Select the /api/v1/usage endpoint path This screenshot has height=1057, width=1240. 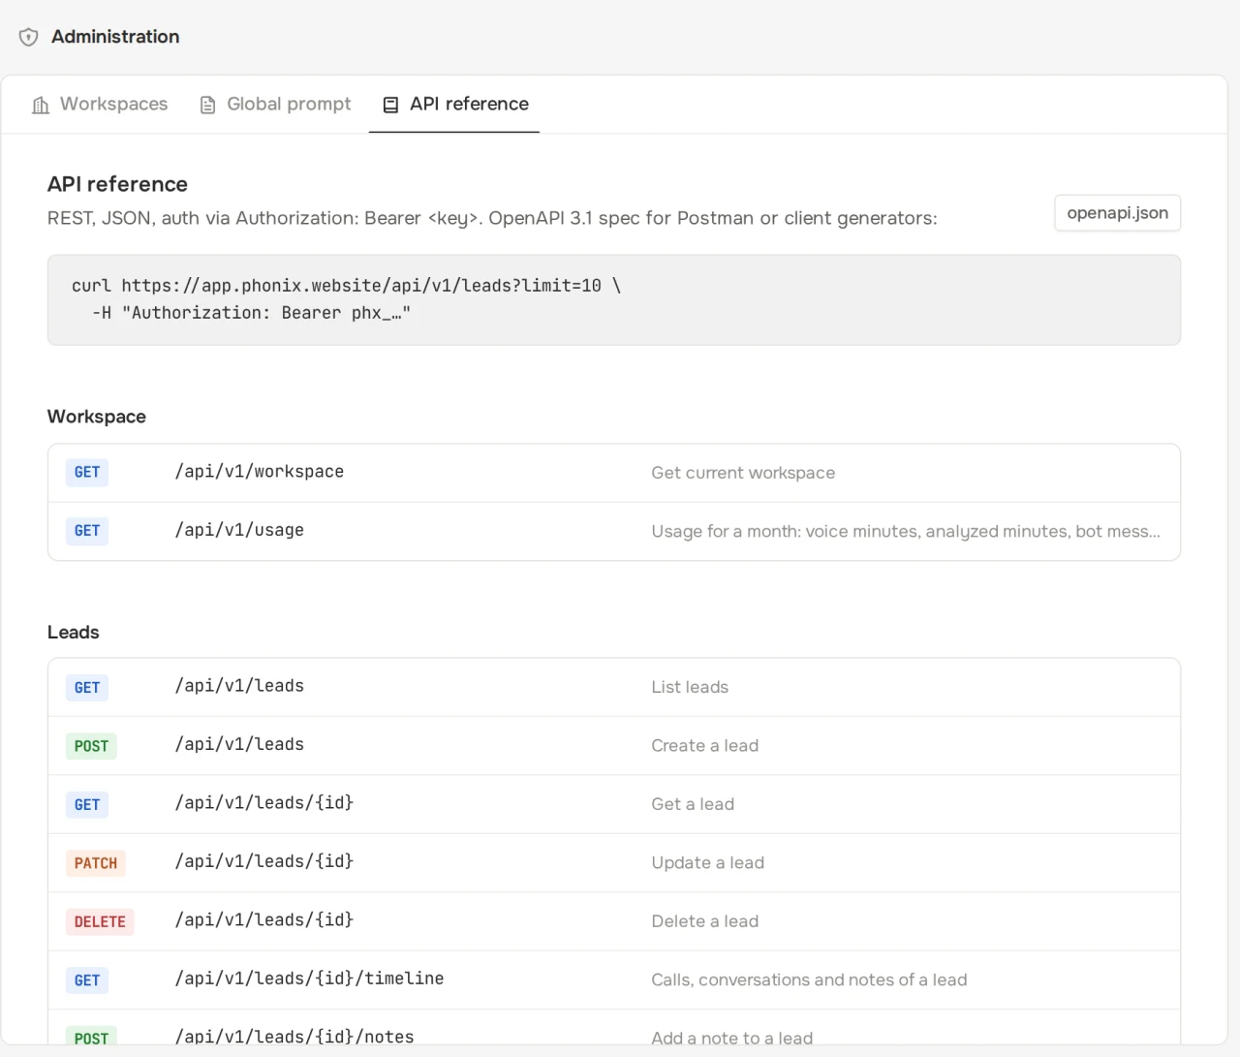point(239,530)
